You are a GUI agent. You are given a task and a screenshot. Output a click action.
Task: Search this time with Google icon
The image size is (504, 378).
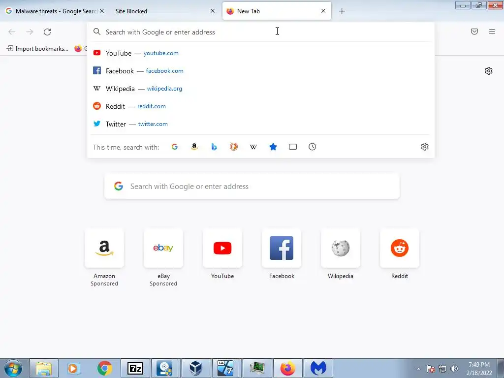point(175,147)
